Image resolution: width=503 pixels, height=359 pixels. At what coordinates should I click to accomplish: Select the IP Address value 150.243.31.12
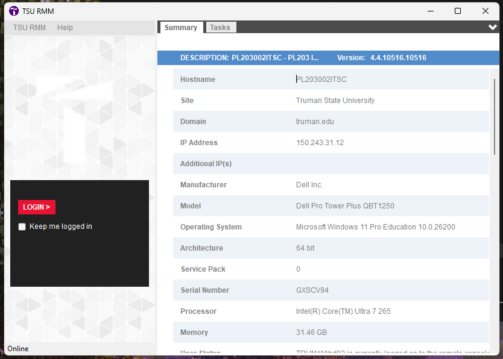[320, 143]
